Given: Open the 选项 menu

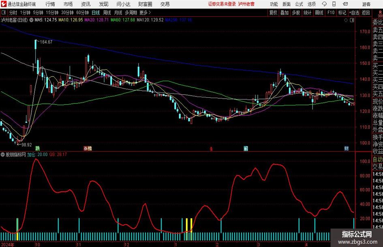Looking at the screenshot, I should coord(311,4).
